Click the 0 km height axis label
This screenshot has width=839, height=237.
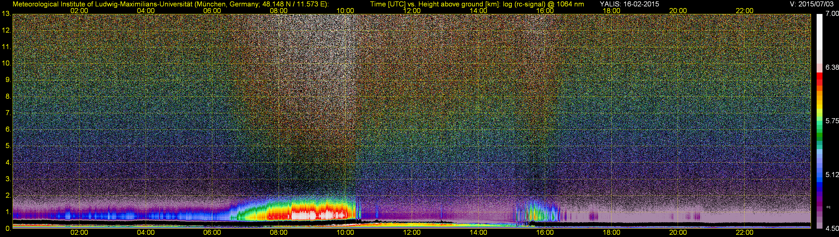pyautogui.click(x=8, y=229)
